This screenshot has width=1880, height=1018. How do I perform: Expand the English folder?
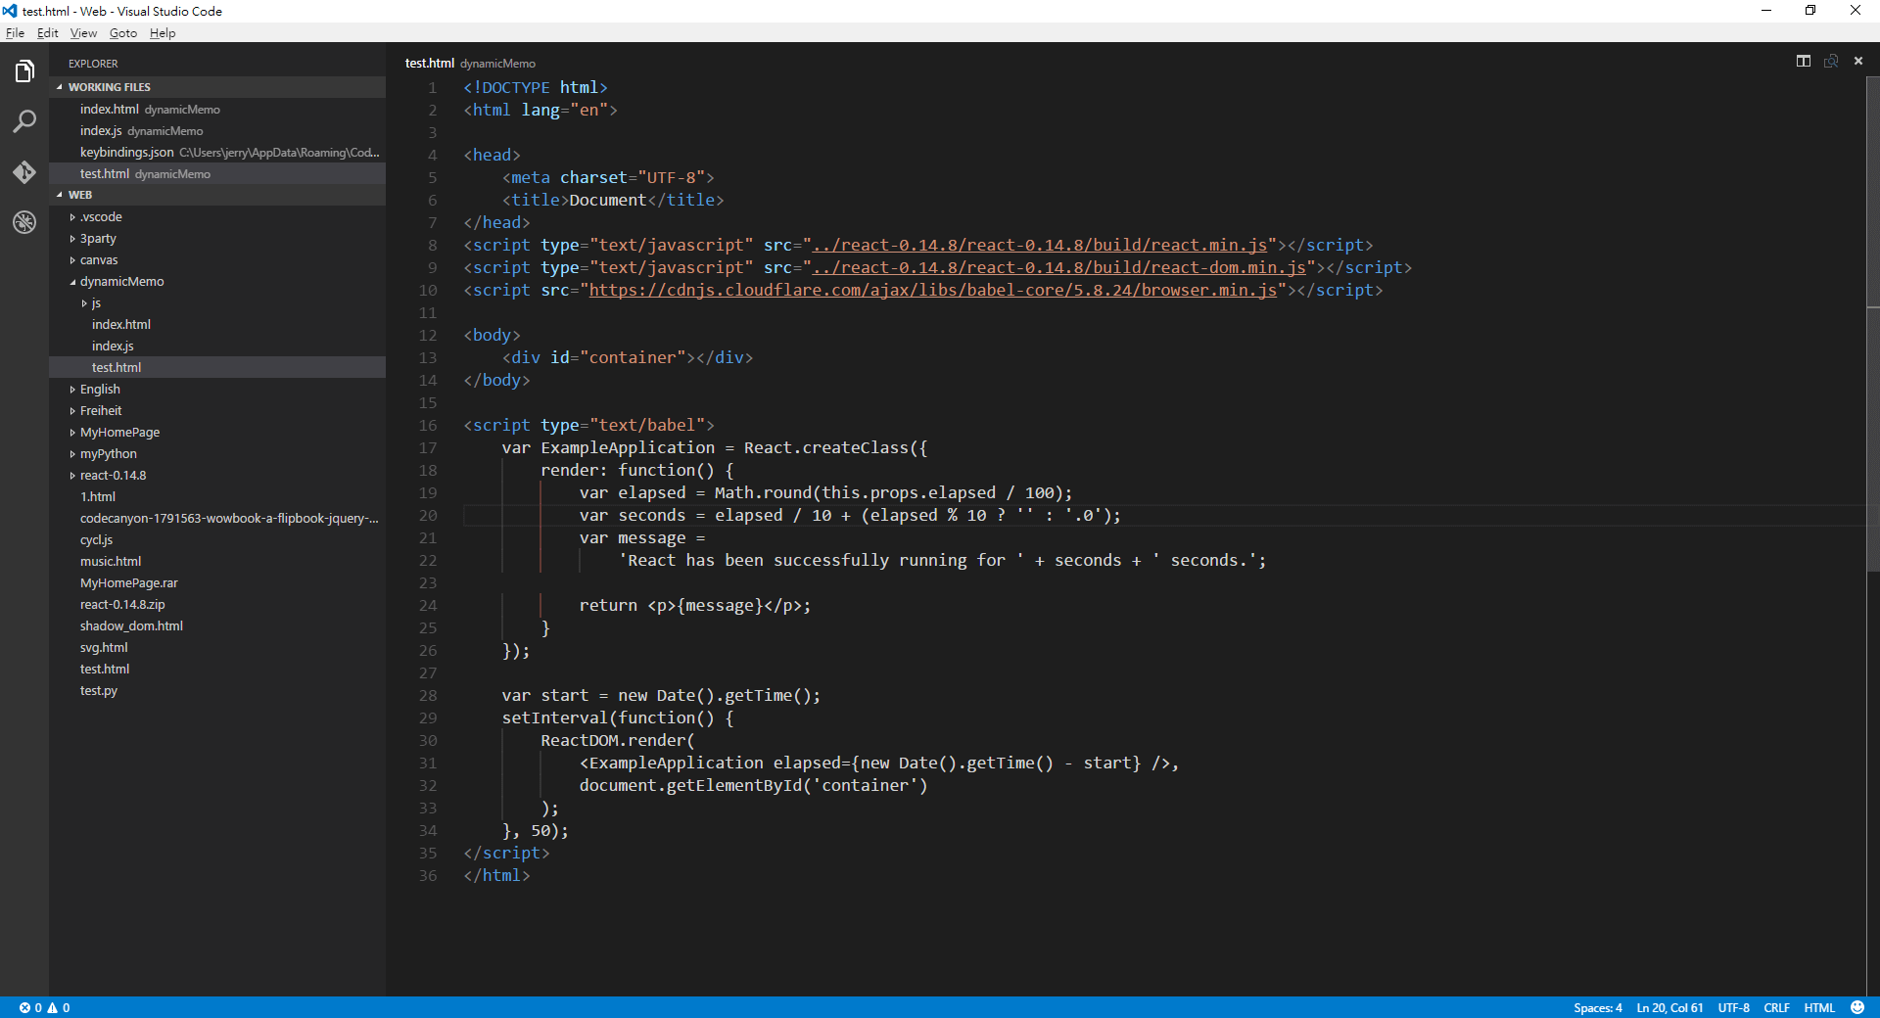(x=217, y=389)
